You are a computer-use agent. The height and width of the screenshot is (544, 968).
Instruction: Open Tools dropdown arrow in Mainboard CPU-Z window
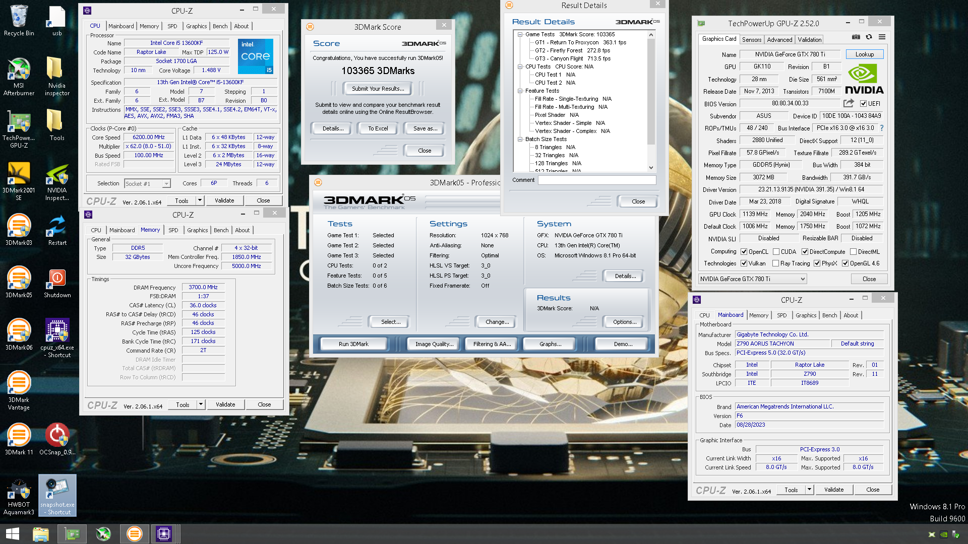[809, 490]
